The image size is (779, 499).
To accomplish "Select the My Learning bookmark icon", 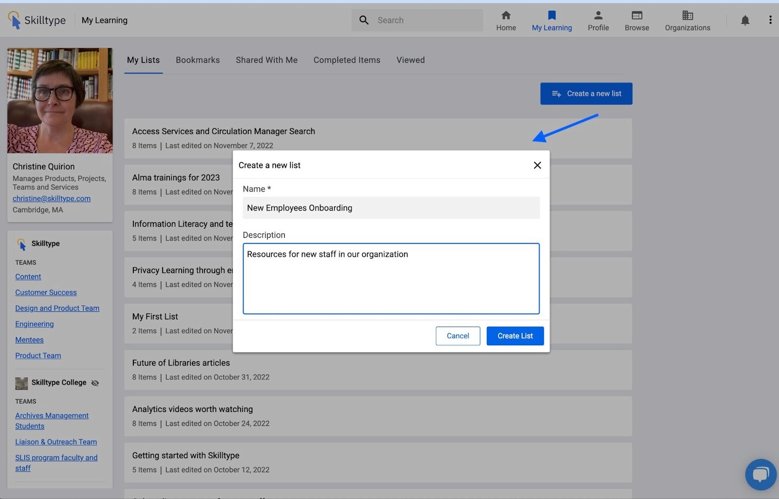I will pyautogui.click(x=552, y=15).
